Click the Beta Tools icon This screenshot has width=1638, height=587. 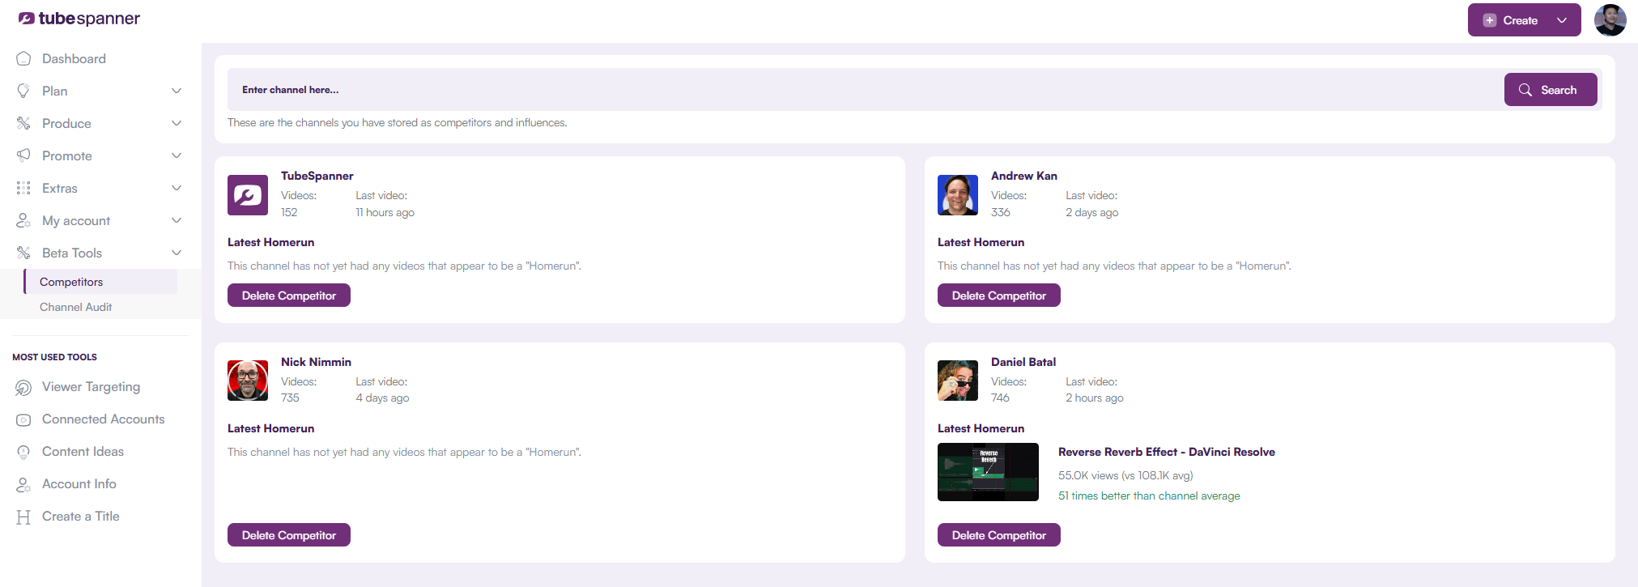(23, 253)
